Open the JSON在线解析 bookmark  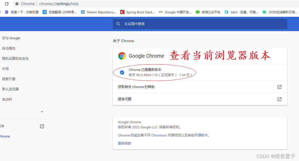280,12
